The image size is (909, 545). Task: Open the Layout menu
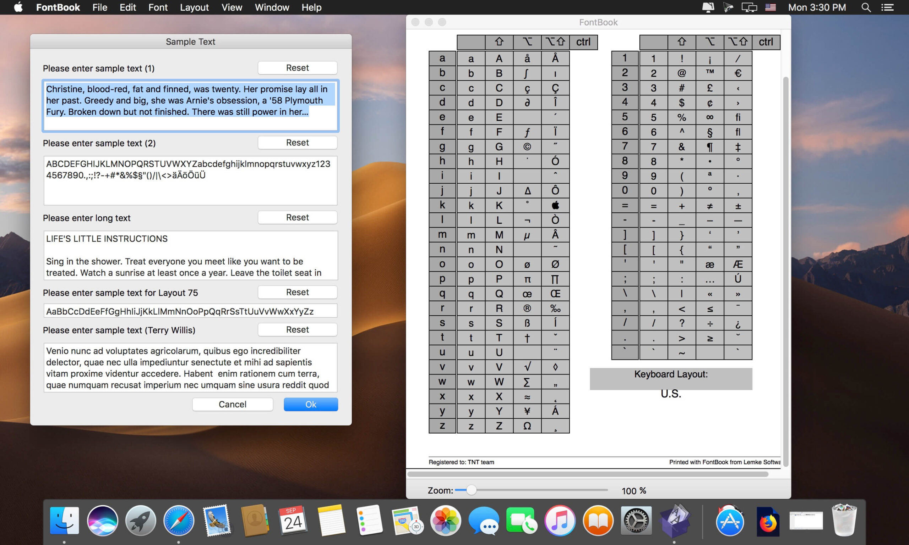tap(194, 7)
